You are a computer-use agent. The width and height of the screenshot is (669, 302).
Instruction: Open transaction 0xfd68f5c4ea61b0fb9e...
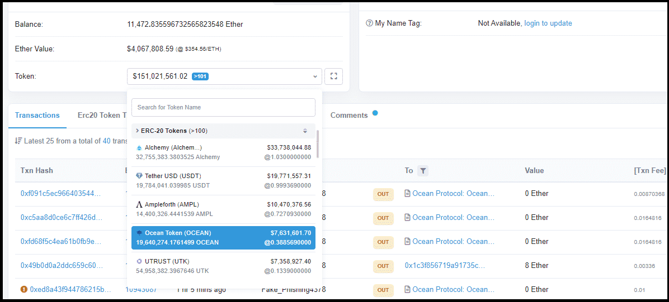click(x=61, y=242)
